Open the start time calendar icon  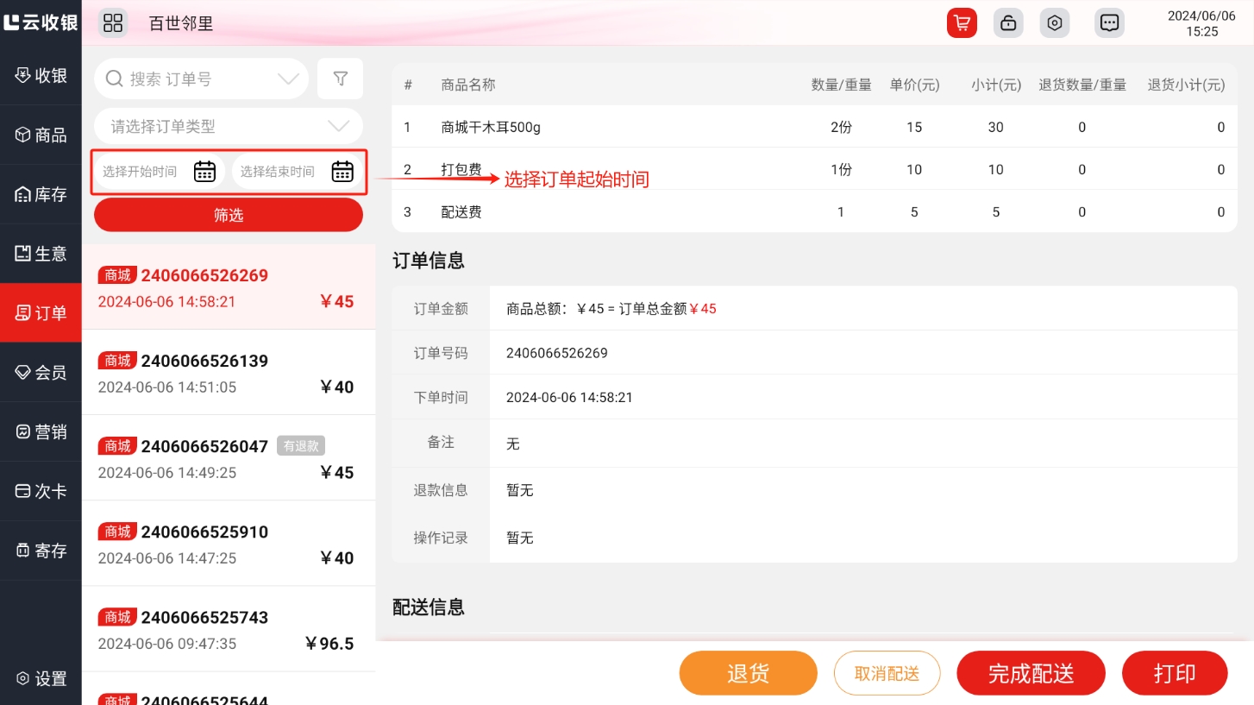pos(204,172)
